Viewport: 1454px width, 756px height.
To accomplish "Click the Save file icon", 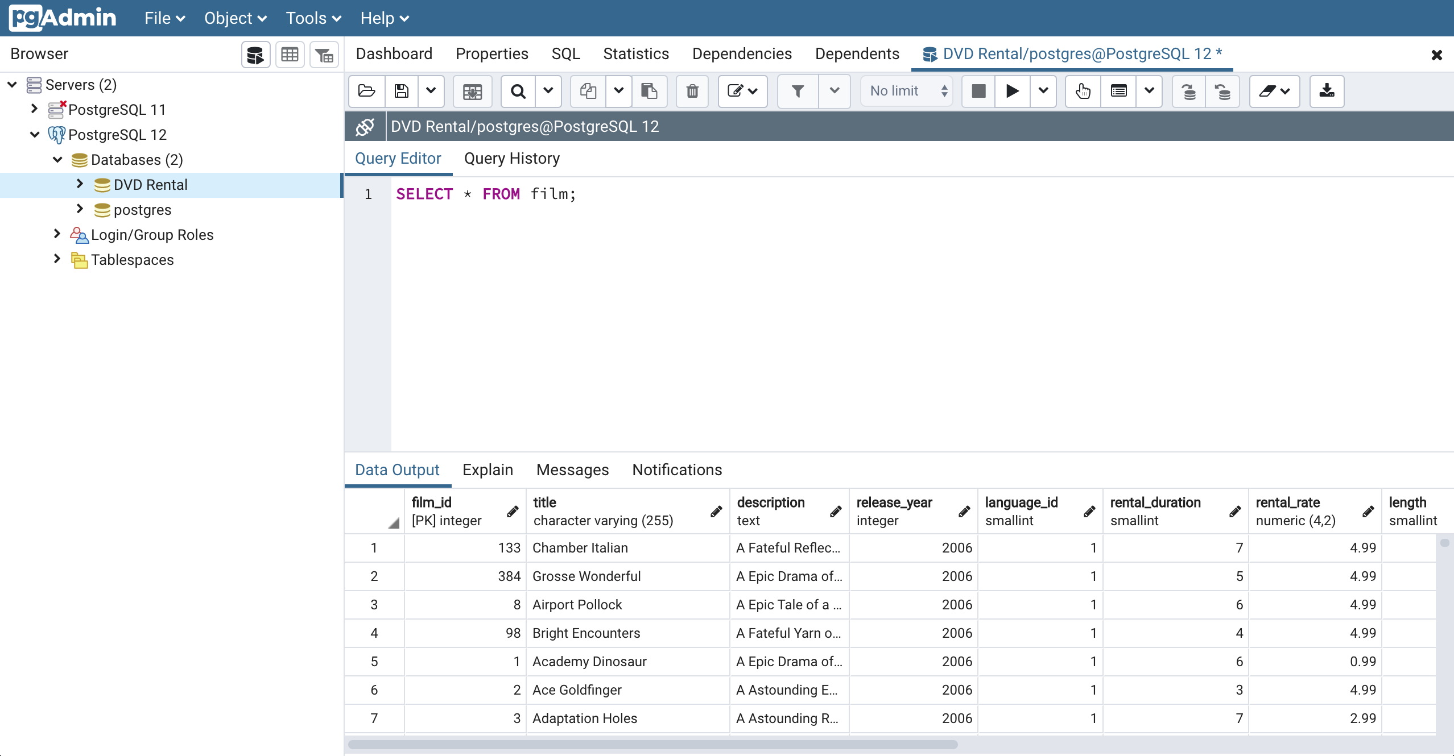I will click(403, 90).
